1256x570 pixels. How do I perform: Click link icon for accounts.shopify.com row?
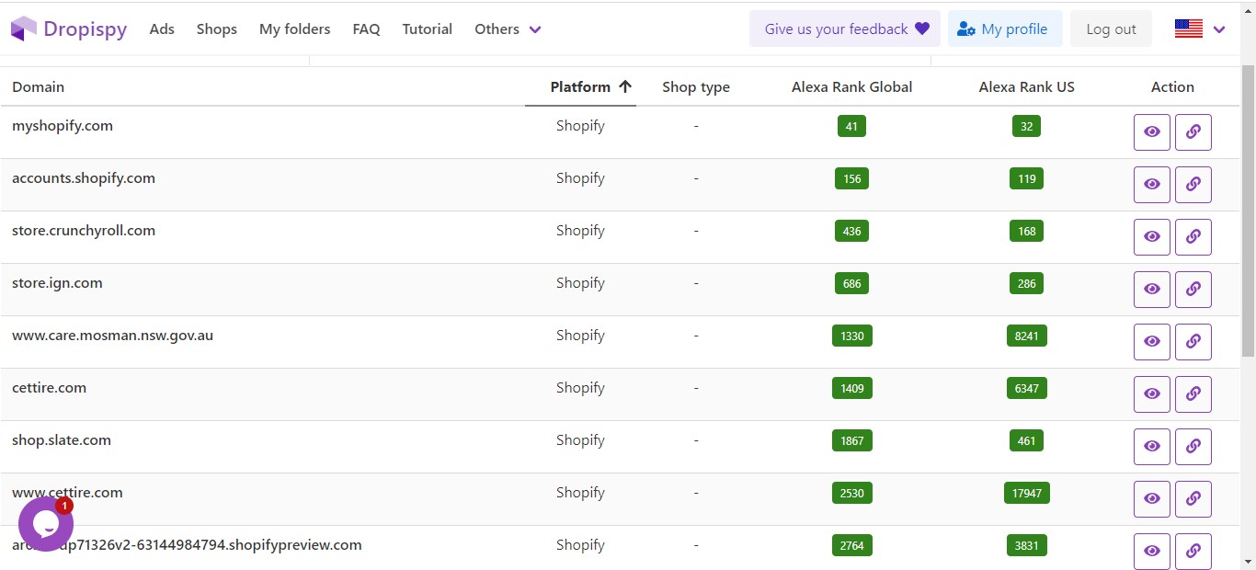(1193, 184)
